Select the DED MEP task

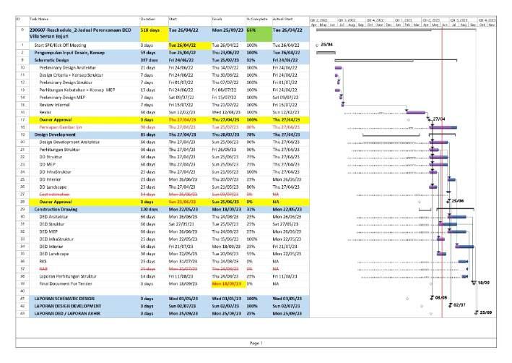(x=48, y=232)
